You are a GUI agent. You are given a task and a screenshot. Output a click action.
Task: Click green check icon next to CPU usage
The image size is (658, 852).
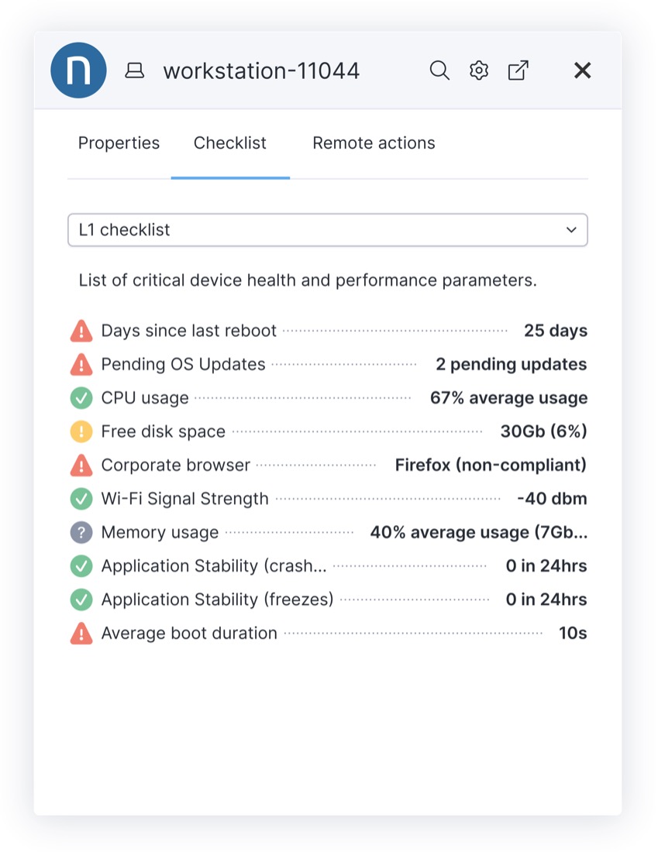(81, 398)
